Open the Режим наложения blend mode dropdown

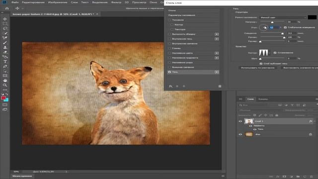(x=283, y=17)
